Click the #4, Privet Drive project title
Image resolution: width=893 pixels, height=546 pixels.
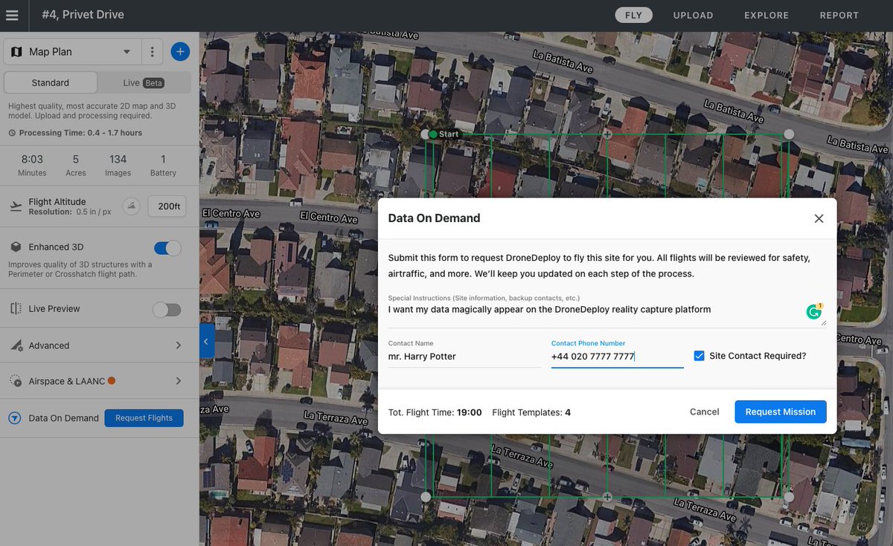(83, 15)
